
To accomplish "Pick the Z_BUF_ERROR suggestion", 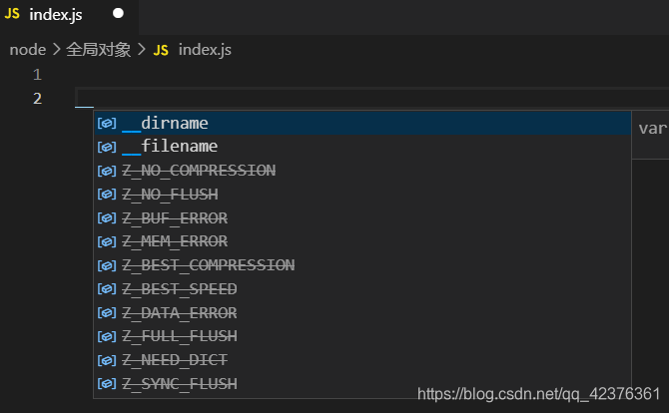I will tap(362, 218).
